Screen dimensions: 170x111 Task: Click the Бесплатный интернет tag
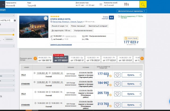[98, 26]
